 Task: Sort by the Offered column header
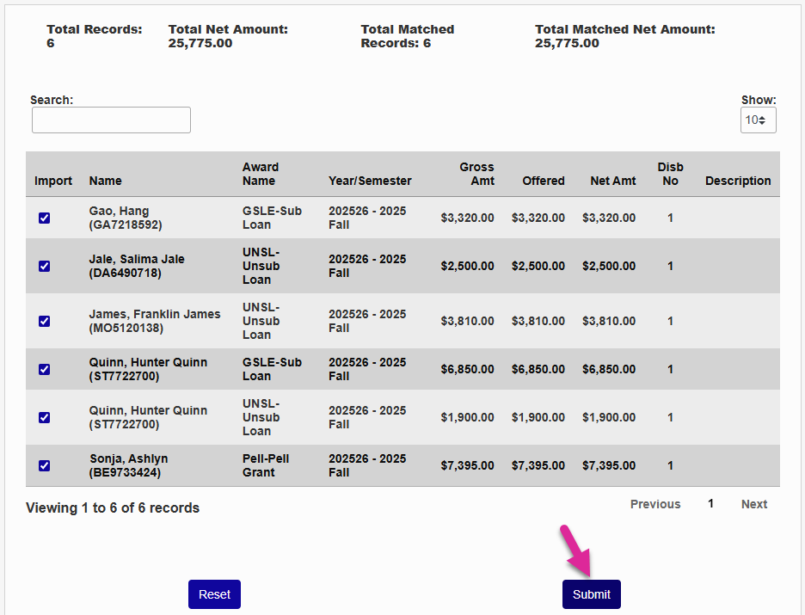click(x=543, y=181)
